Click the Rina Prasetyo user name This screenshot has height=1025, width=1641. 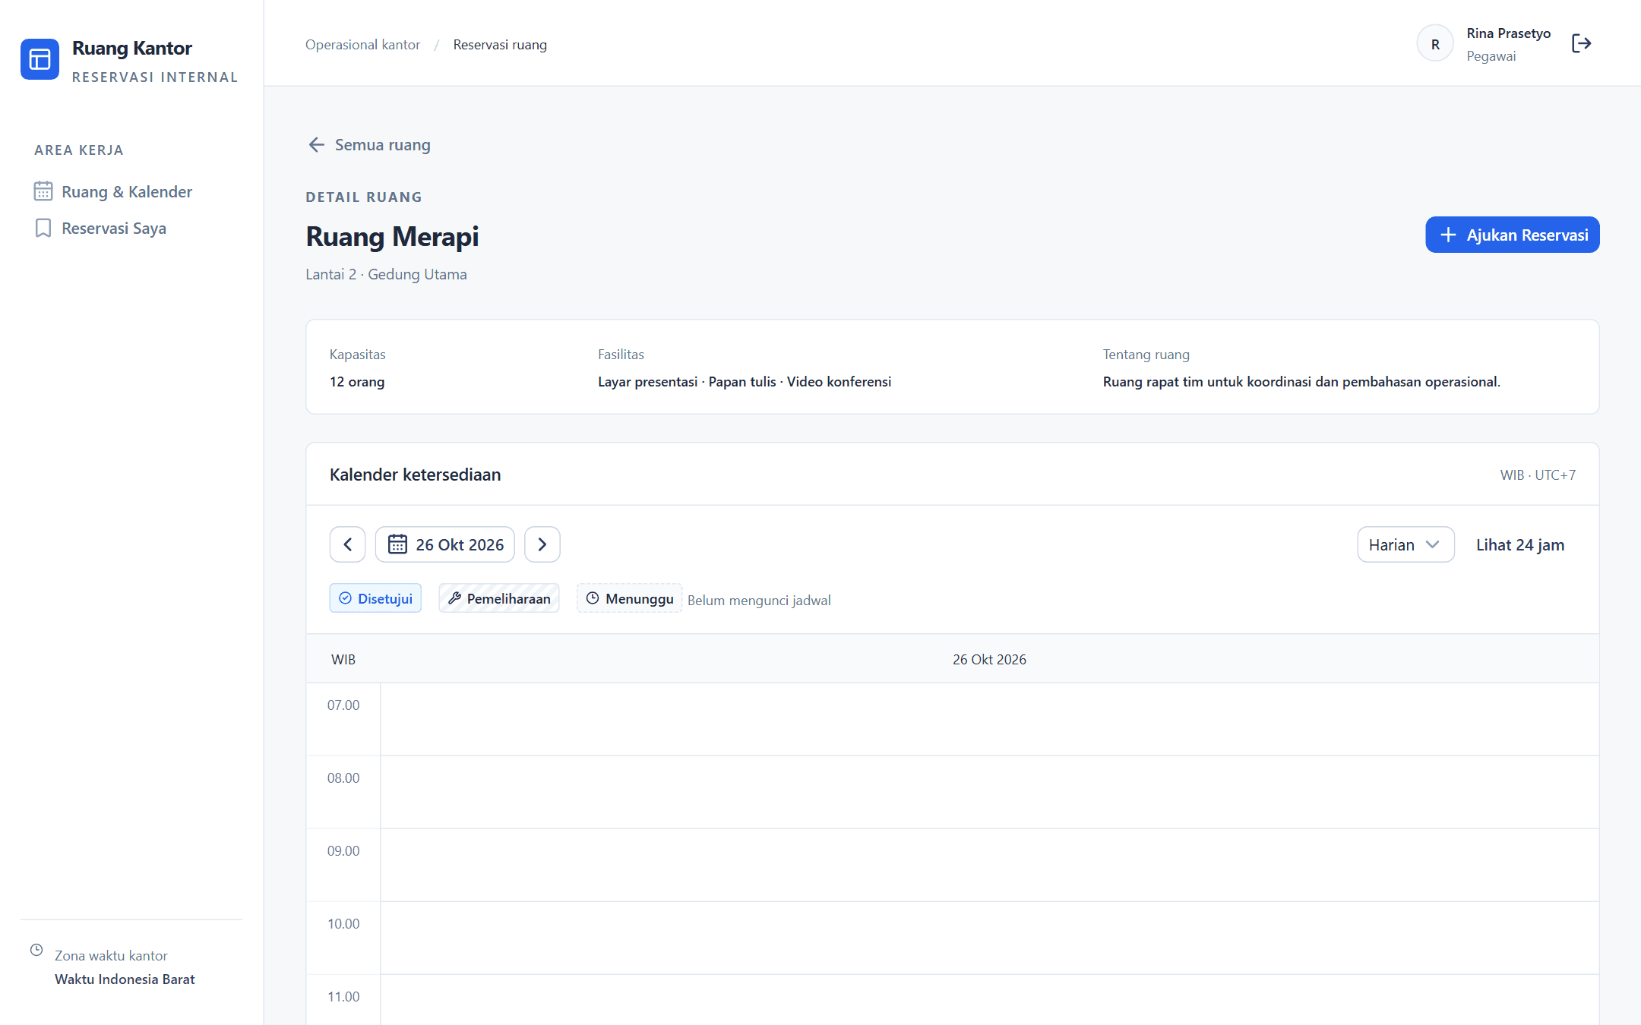pyautogui.click(x=1508, y=33)
